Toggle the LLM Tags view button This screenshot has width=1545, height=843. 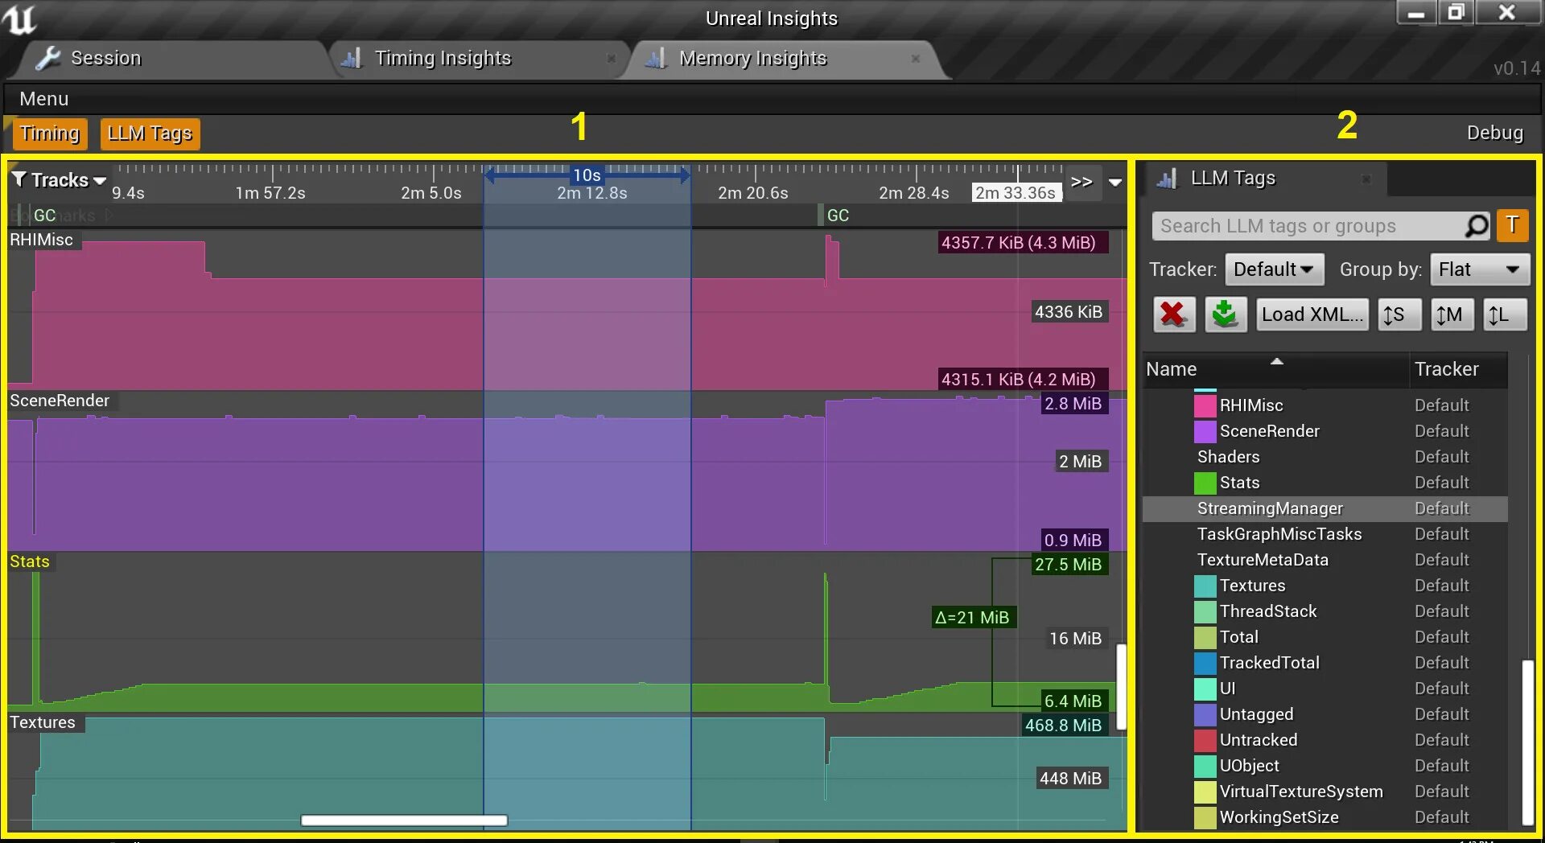coord(150,134)
